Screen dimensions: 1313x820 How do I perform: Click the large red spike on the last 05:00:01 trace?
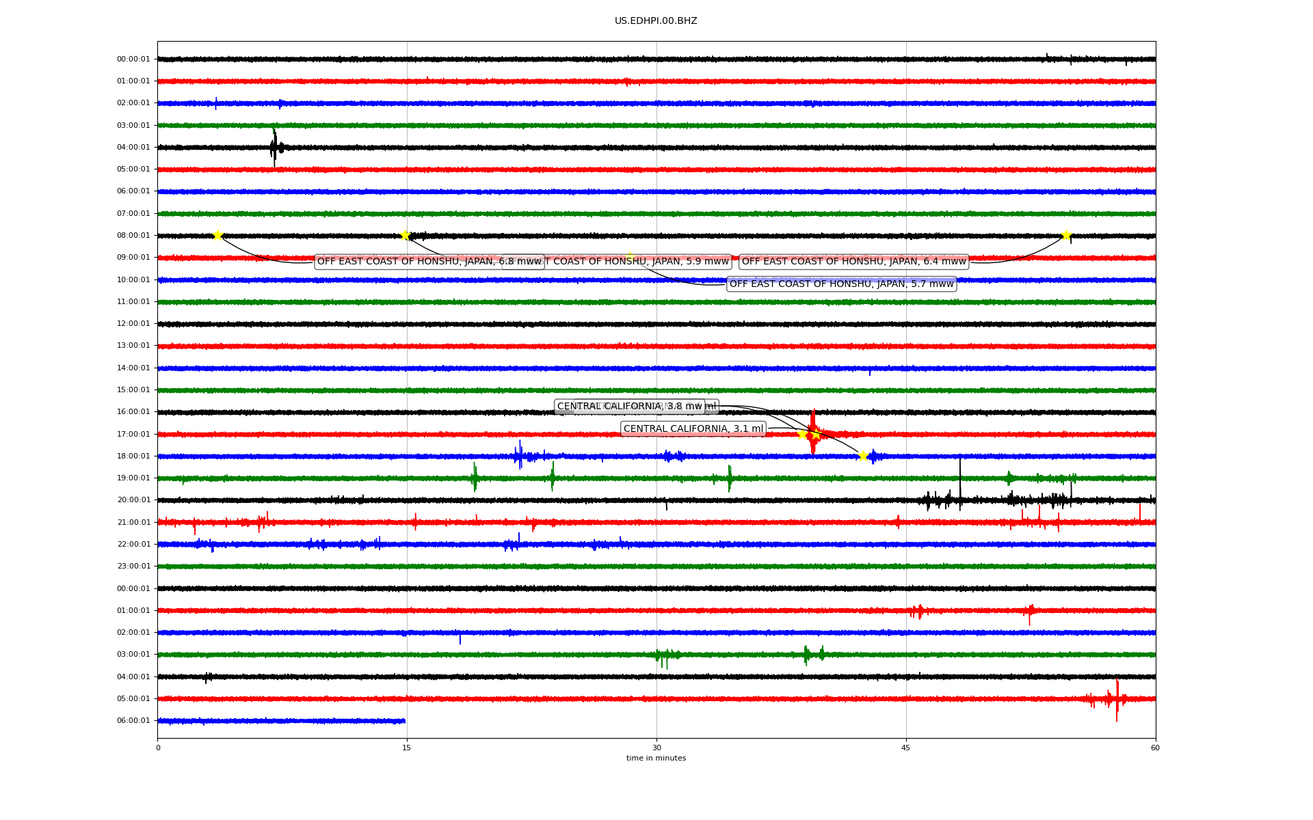coord(1117,699)
